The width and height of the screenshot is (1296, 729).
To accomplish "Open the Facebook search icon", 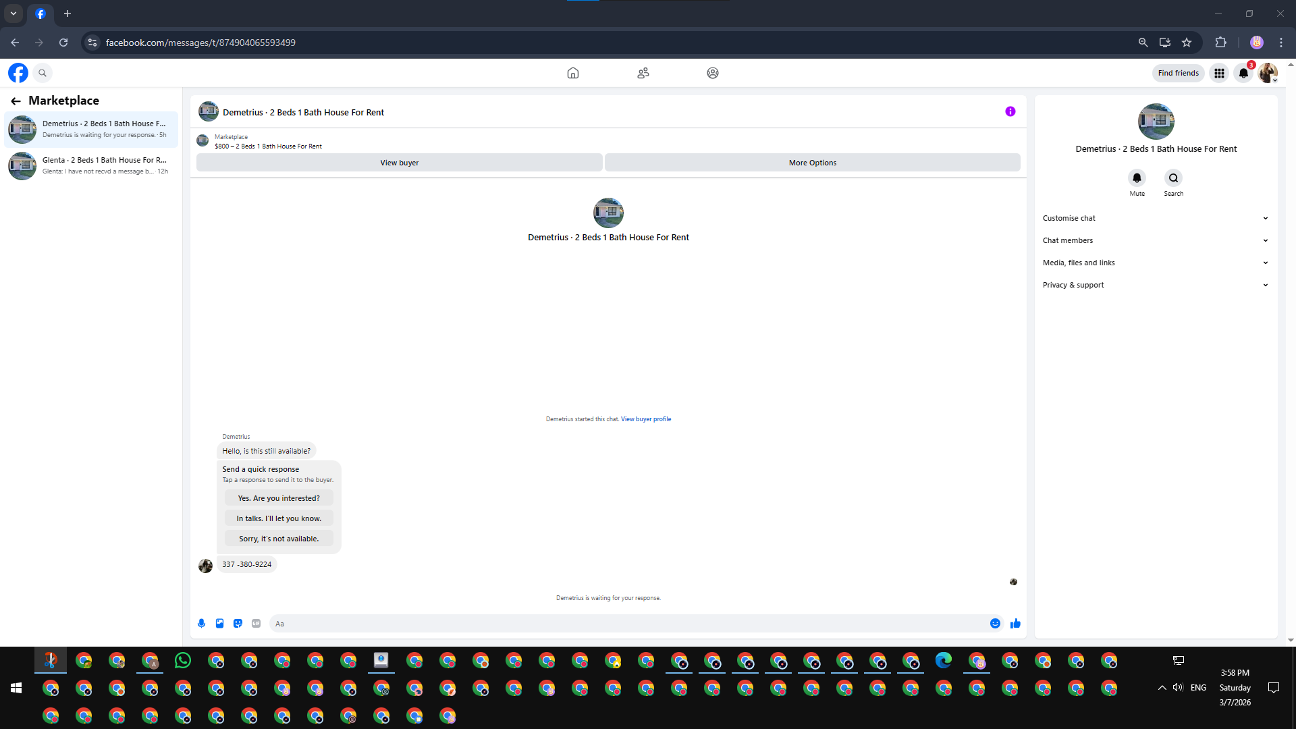I will point(43,73).
